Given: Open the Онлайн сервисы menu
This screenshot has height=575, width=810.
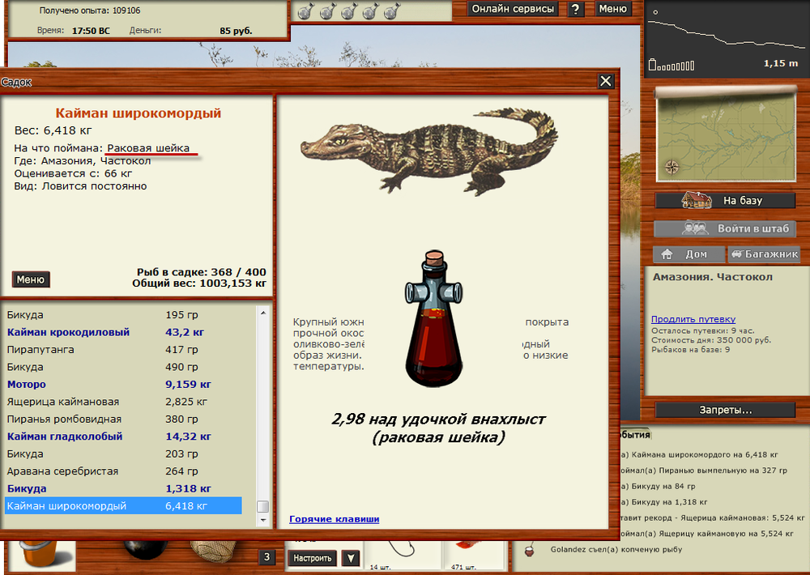Looking at the screenshot, I should (514, 9).
